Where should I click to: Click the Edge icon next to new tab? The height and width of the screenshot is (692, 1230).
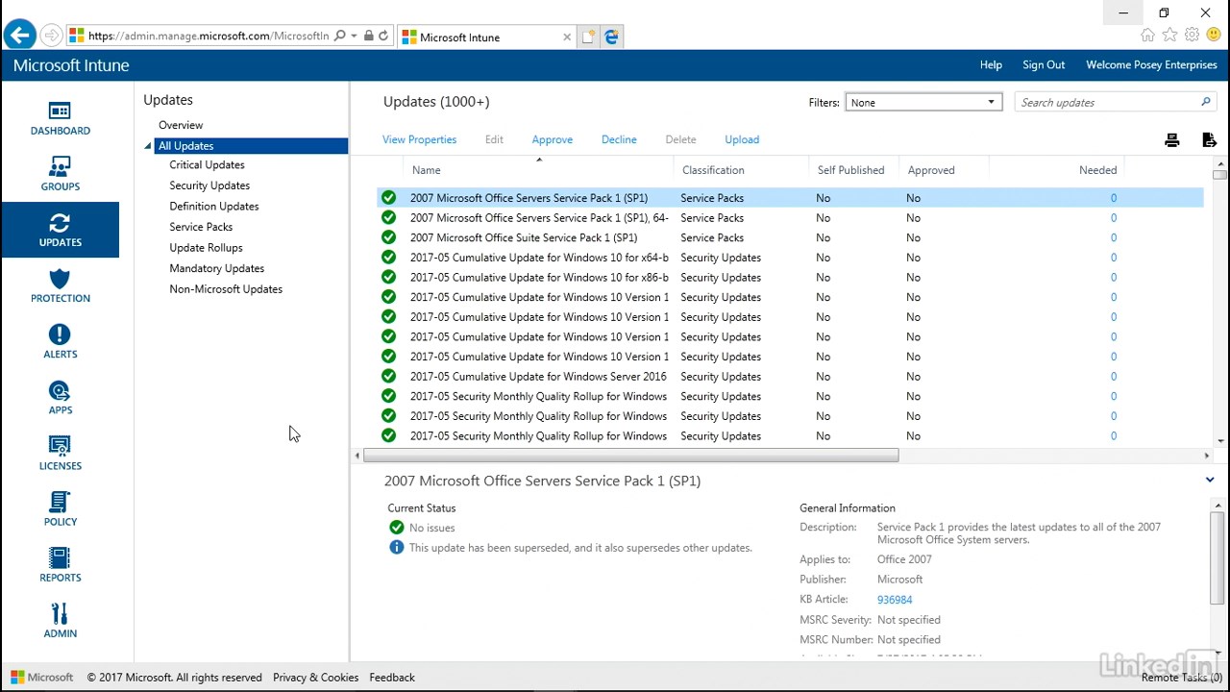coord(611,37)
